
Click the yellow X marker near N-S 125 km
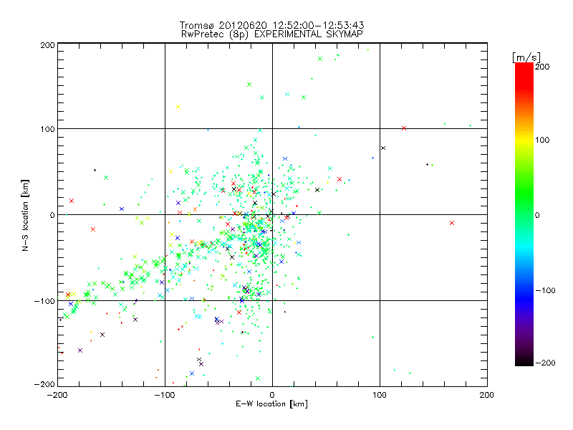tap(178, 107)
